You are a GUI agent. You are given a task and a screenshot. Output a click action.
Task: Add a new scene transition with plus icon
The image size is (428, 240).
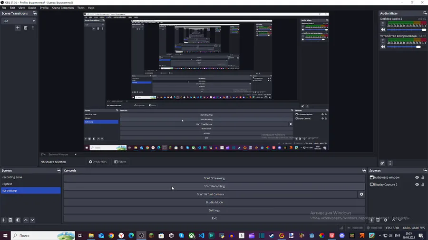pos(18,28)
